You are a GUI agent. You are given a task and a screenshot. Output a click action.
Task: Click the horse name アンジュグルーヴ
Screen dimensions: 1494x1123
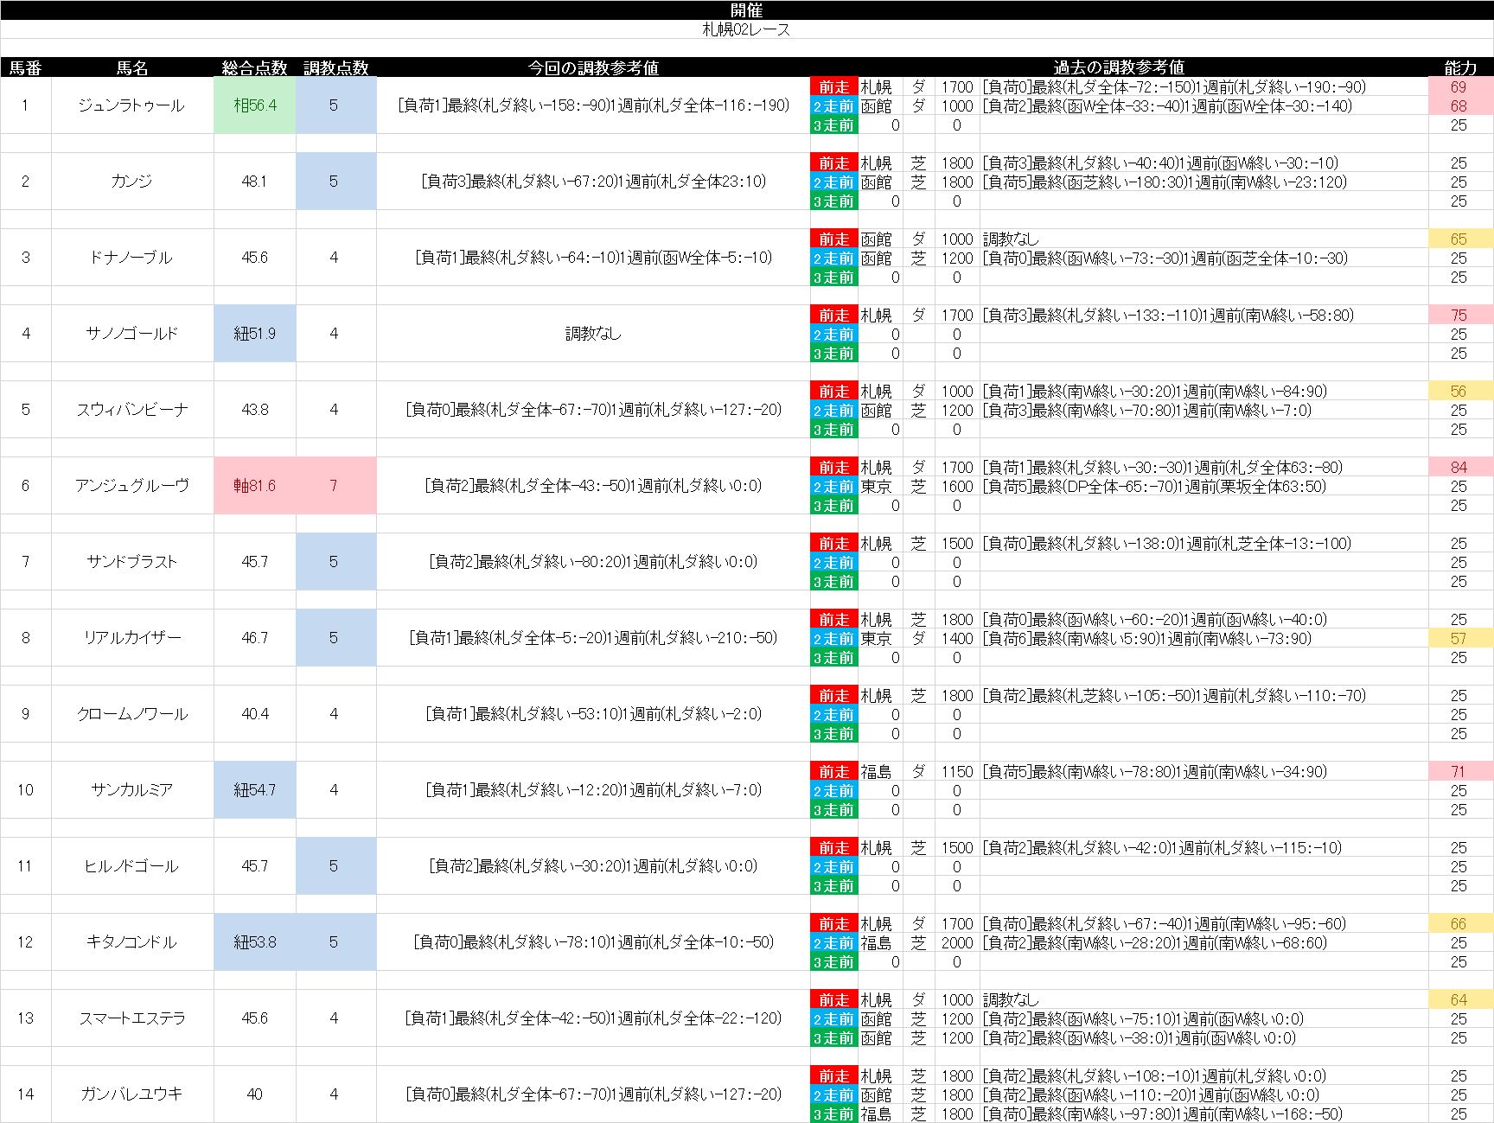coord(131,486)
